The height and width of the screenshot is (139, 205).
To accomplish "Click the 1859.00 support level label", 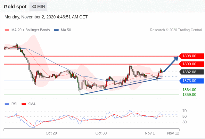I will [189, 95].
